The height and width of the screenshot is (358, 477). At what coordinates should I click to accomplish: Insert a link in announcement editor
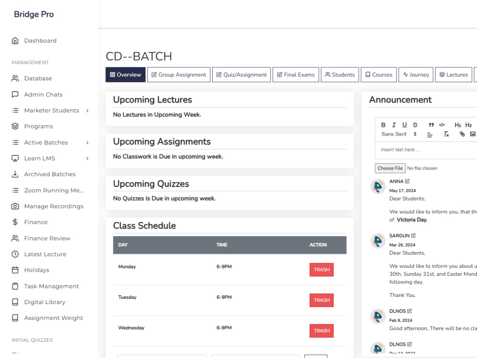[462, 134]
